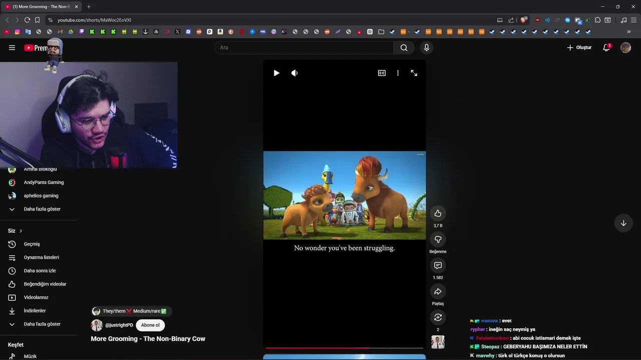
Task: Open YouTube notifications bell
Action: [x=606, y=47]
